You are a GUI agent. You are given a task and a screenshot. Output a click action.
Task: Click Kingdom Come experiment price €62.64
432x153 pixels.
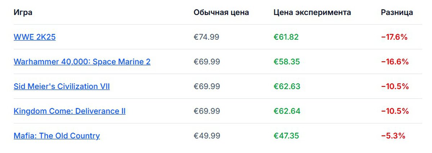287,111
